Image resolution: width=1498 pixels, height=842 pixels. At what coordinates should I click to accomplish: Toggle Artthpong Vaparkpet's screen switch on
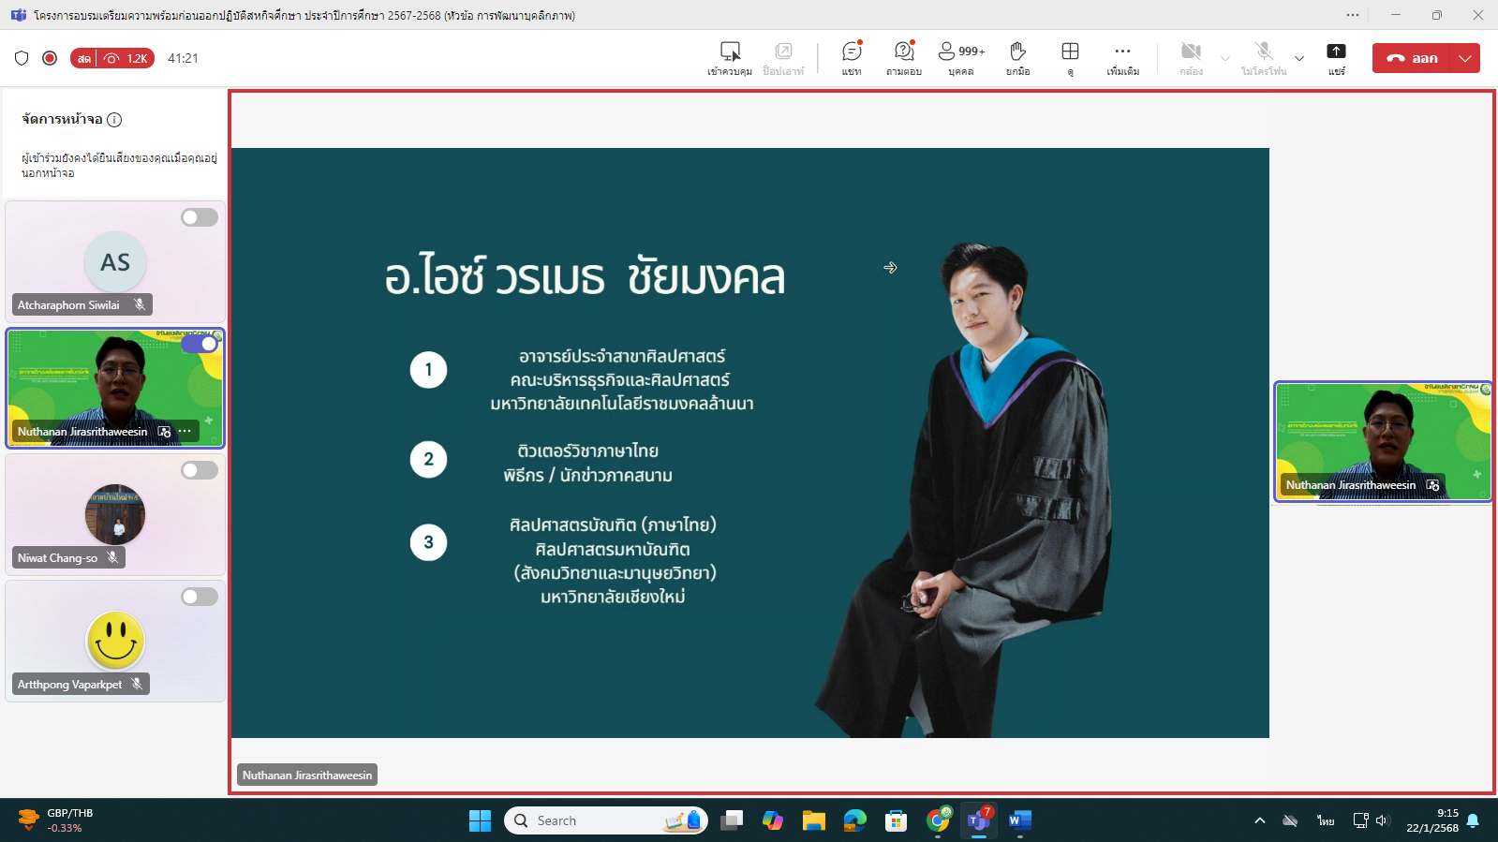tap(200, 597)
